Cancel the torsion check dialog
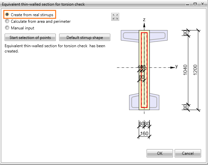208x165 pixels. [188, 153]
